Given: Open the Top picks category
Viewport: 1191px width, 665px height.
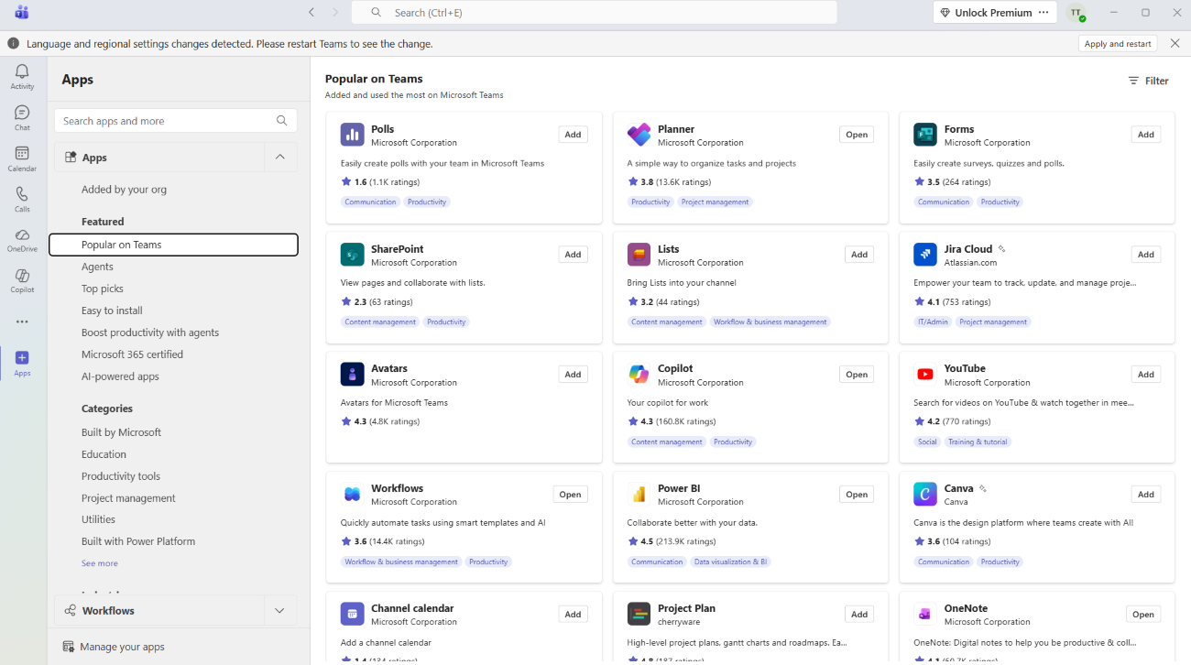Looking at the screenshot, I should pos(103,289).
